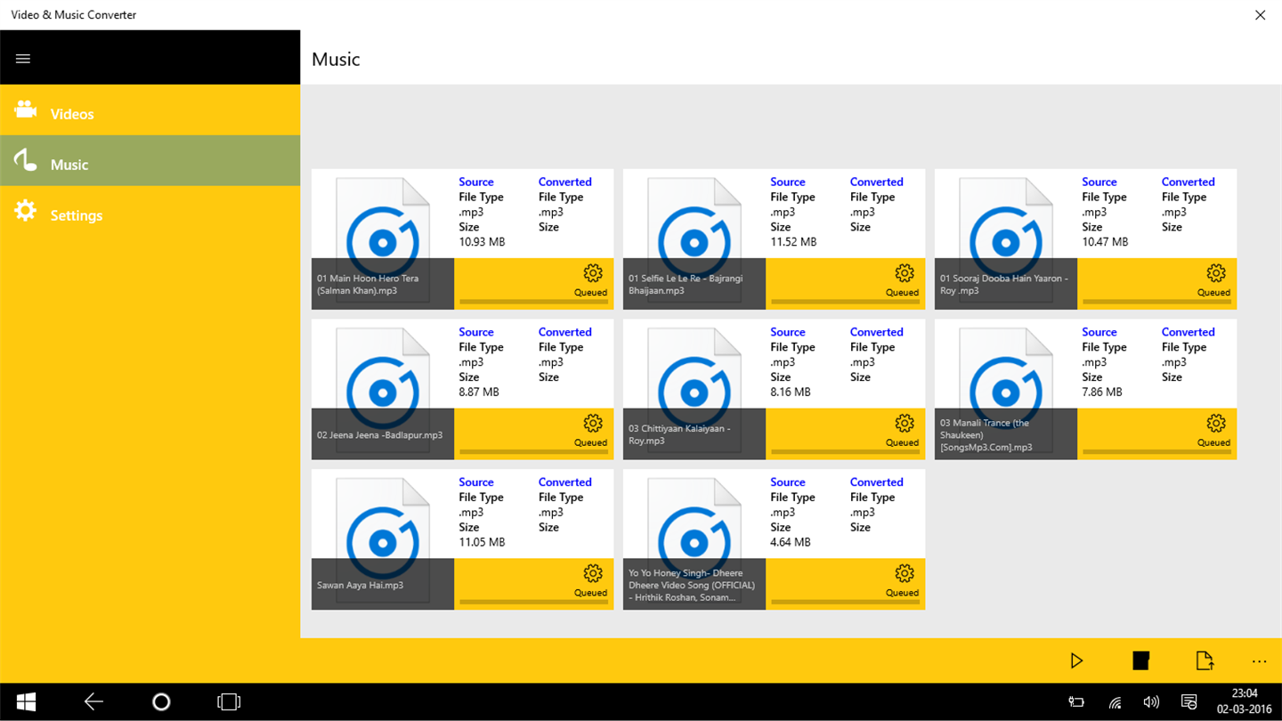Click the Music note icon in the sidebar
This screenshot has width=1282, height=721.
pyautogui.click(x=26, y=160)
